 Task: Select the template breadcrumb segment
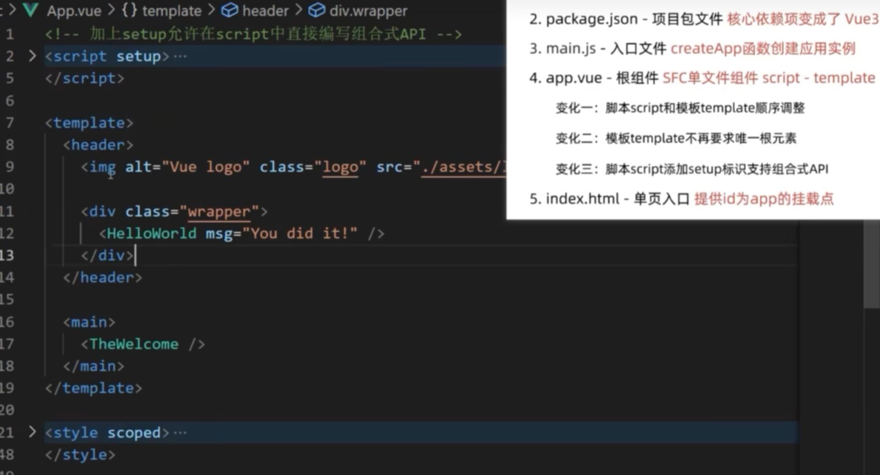point(172,11)
